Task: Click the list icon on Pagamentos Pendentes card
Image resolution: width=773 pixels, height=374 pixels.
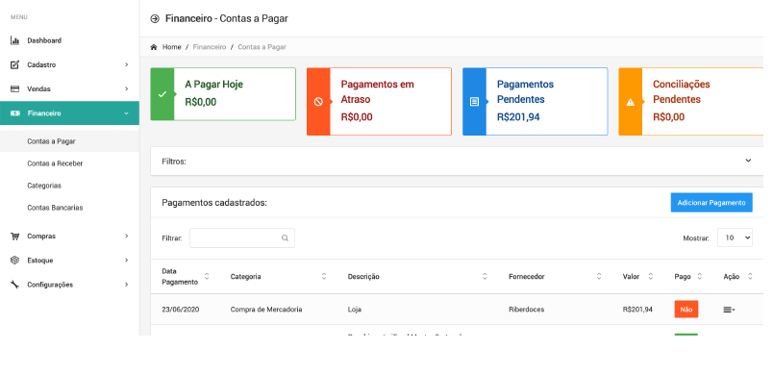Action: pyautogui.click(x=474, y=102)
